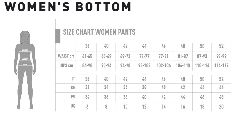Select the HIPS label on figure
Image resolution: width=246 pixels, height=115 pixels.
tap(25, 65)
